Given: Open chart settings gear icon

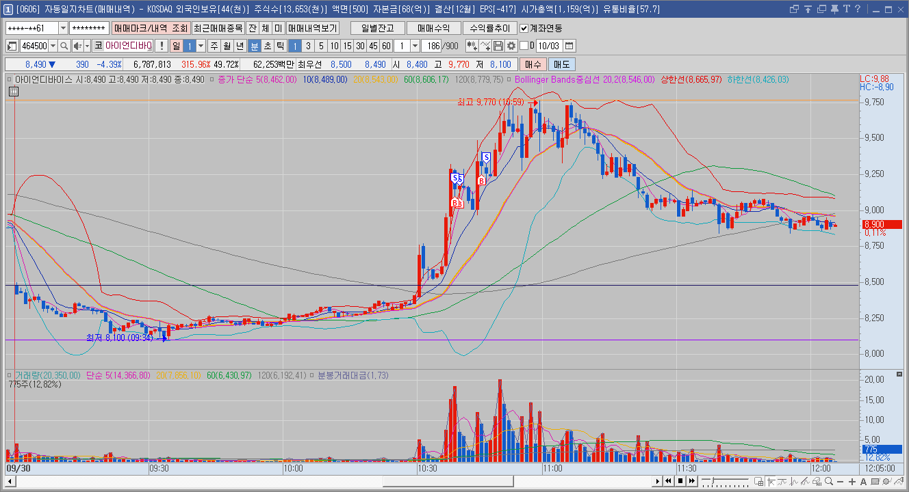Looking at the screenshot, I should [x=511, y=46].
